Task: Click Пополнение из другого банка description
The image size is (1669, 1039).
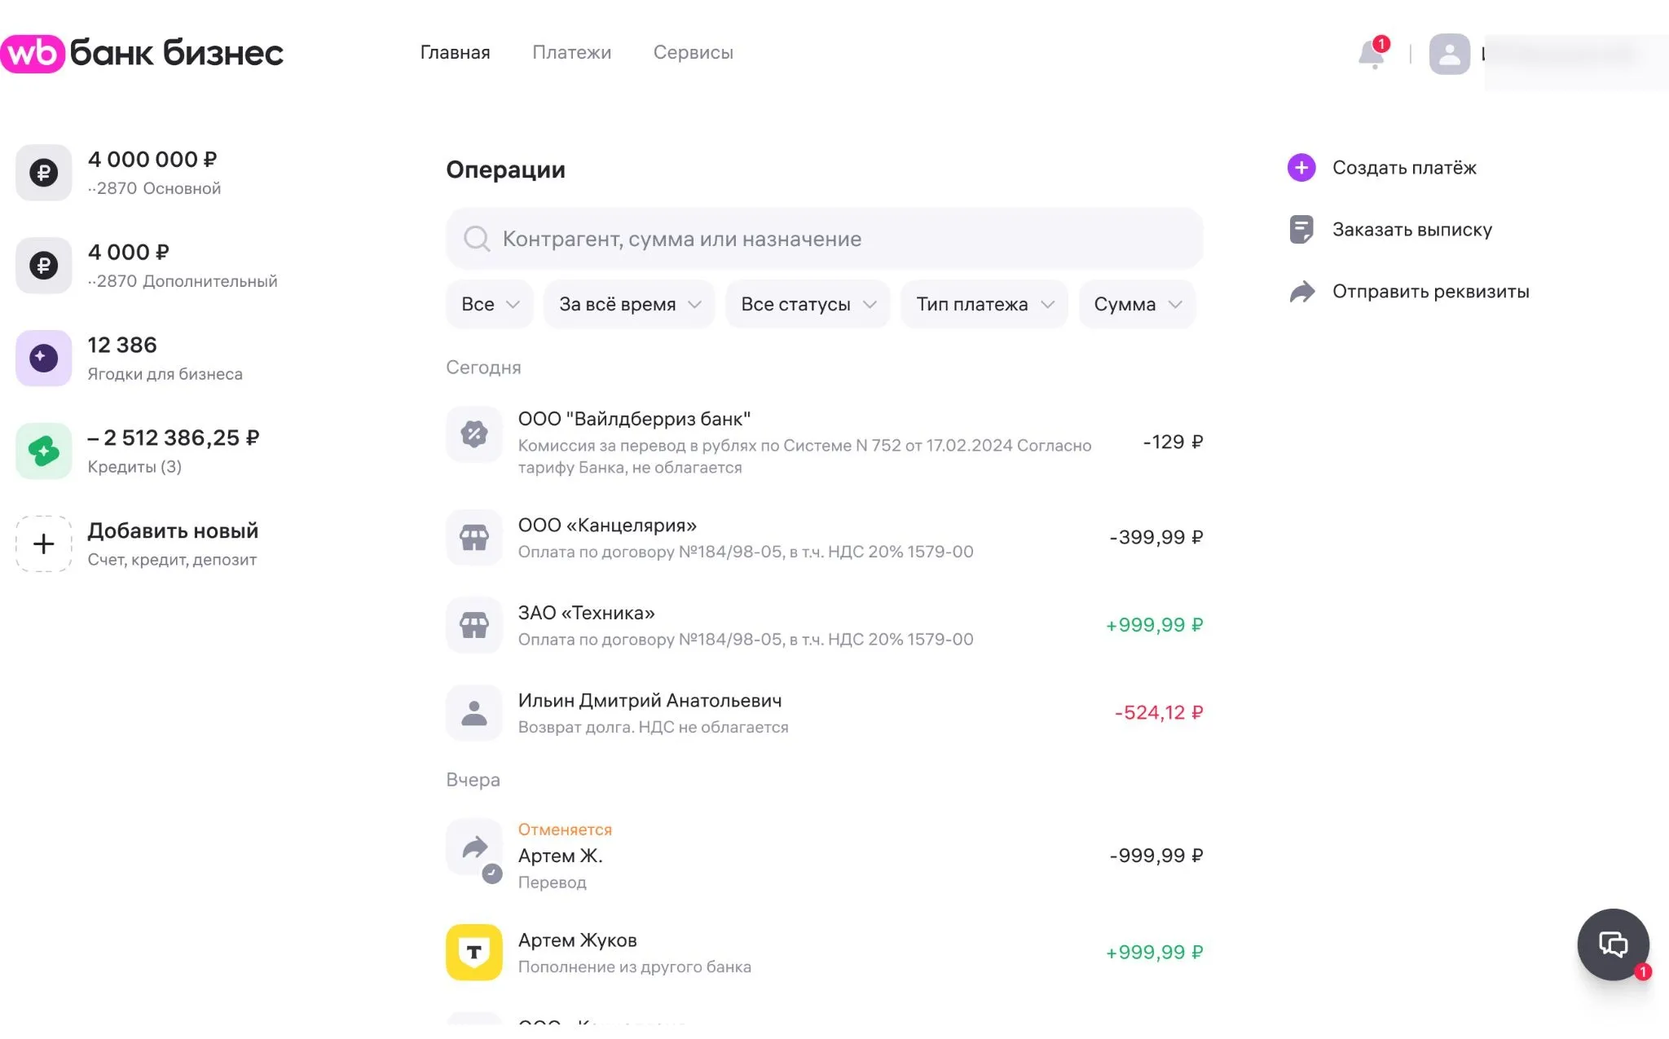Action: [x=635, y=967]
